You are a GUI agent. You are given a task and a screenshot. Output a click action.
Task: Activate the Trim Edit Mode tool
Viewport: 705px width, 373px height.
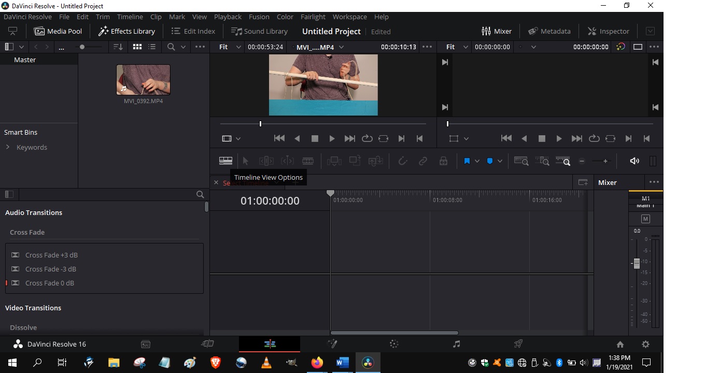click(266, 161)
